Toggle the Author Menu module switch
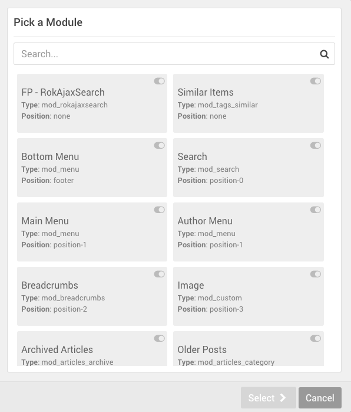Image resolution: width=351 pixels, height=412 pixels. pos(316,210)
